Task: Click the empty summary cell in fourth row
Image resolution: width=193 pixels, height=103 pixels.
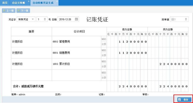Action: 31,75
